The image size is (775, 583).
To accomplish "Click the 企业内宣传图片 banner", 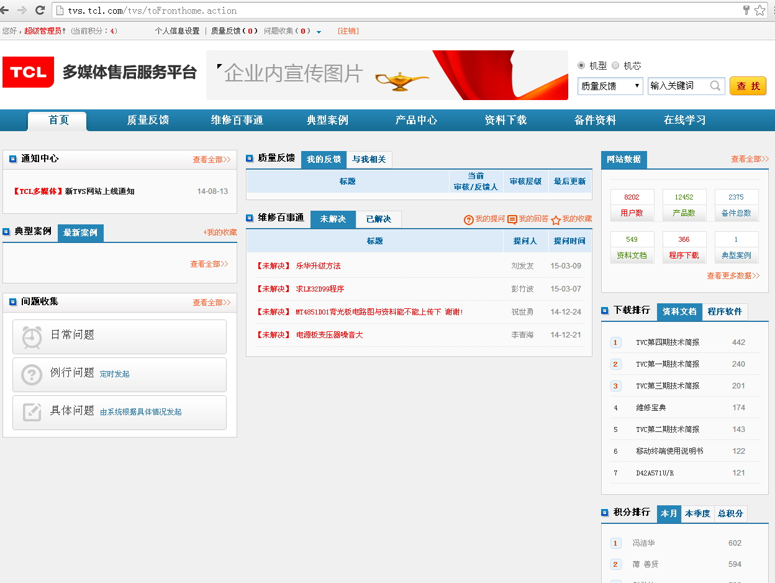I will [x=387, y=75].
